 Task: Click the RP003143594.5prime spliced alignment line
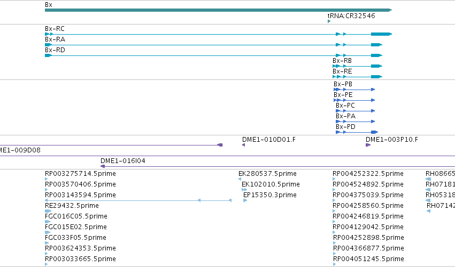138,200
